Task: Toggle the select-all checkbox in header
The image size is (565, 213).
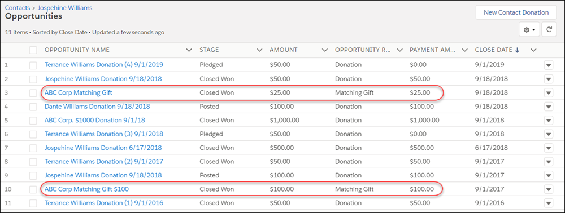Action: coord(33,50)
